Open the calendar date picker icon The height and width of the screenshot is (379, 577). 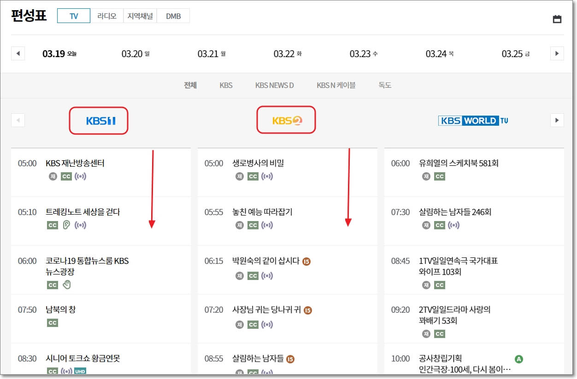(x=557, y=19)
